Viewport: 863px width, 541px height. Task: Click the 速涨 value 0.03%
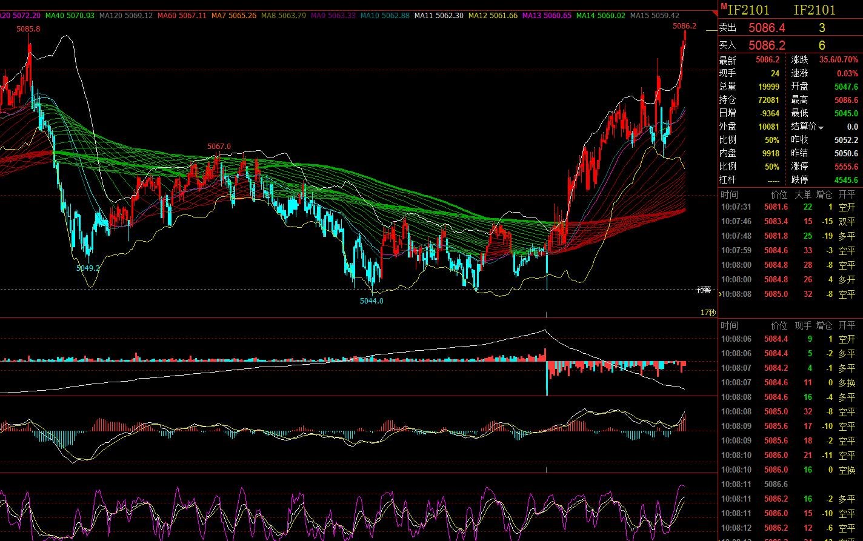848,73
